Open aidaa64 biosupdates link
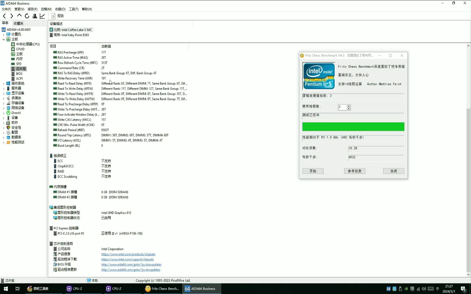 click(x=131, y=265)
